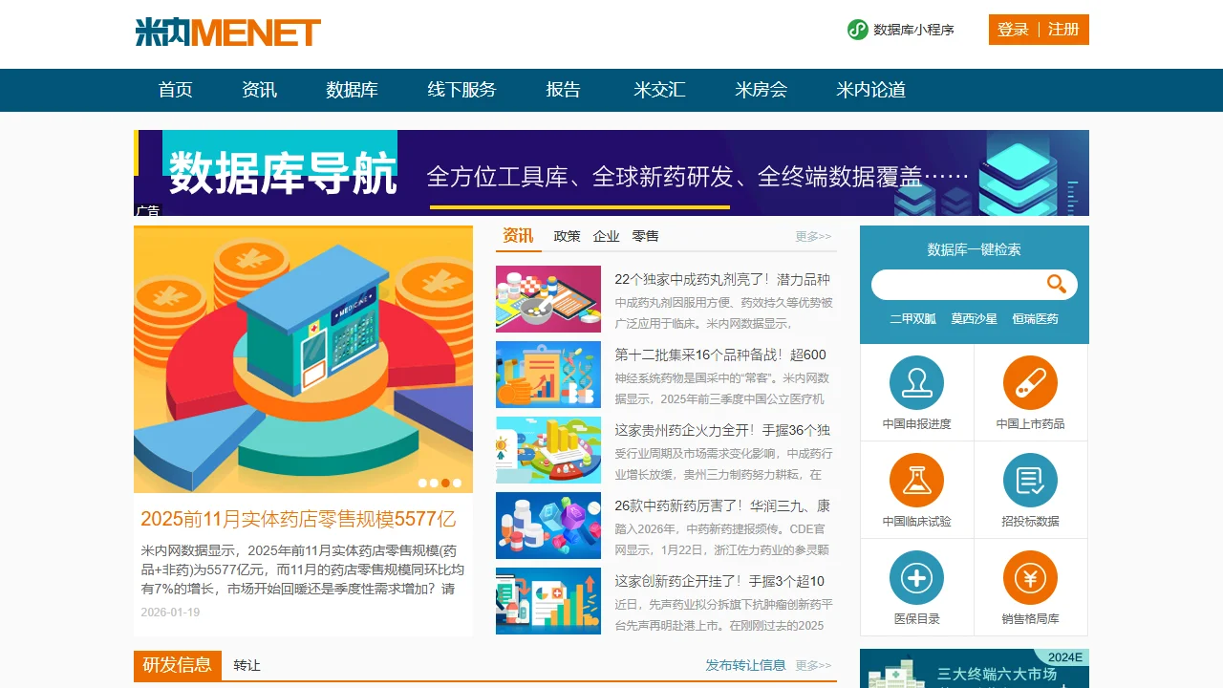Viewport: 1223px width, 688px height.
Task: Click the orange search magnifier icon
Action: pos(1056,284)
